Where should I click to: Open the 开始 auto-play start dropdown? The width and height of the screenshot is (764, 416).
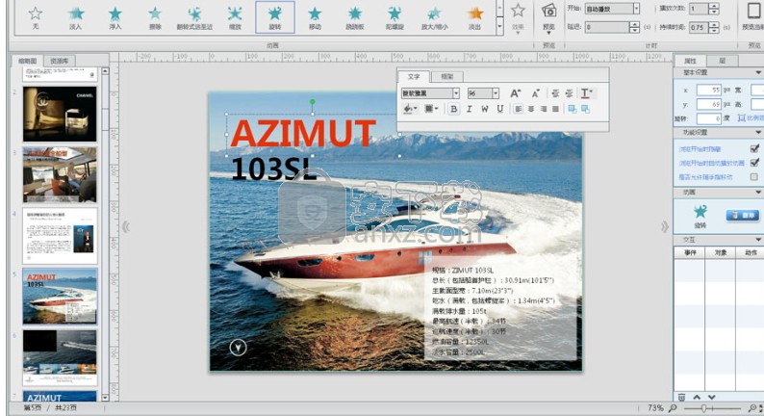click(x=636, y=9)
